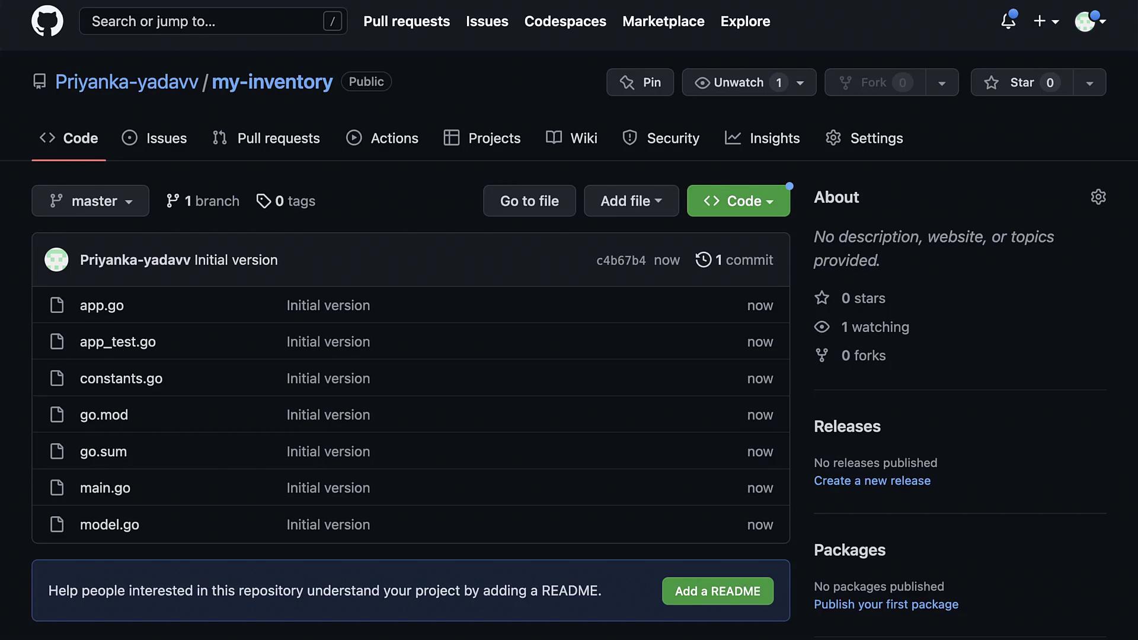Click the About section gear icon

tap(1098, 197)
